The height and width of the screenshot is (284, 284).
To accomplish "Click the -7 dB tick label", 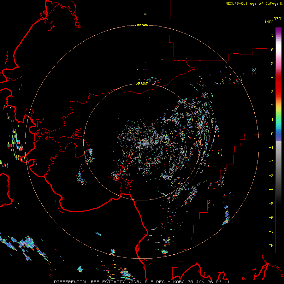I will 271,232.
